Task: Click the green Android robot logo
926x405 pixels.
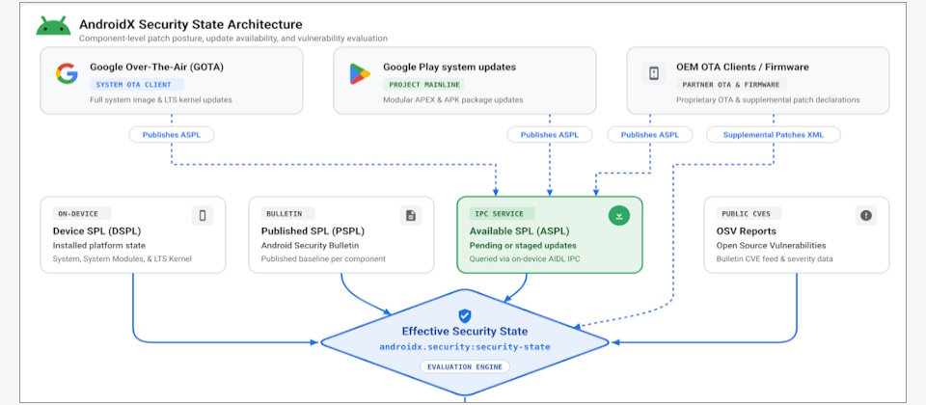Action: pos(54,27)
